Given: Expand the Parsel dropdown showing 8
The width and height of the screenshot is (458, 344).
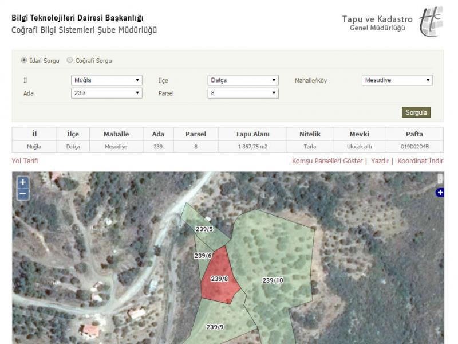Looking at the screenshot, I should click(243, 93).
